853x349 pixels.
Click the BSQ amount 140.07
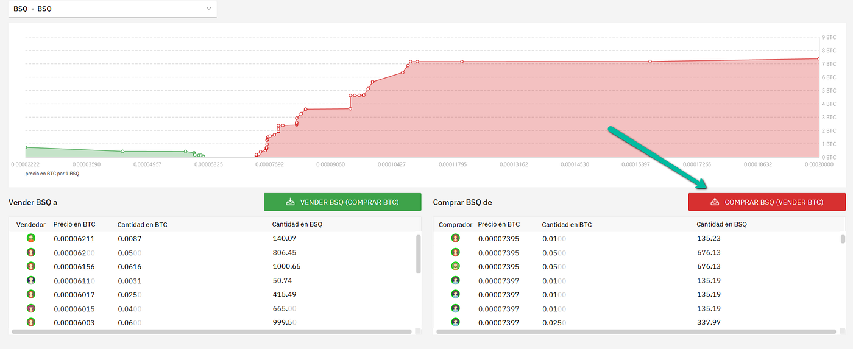click(x=284, y=238)
